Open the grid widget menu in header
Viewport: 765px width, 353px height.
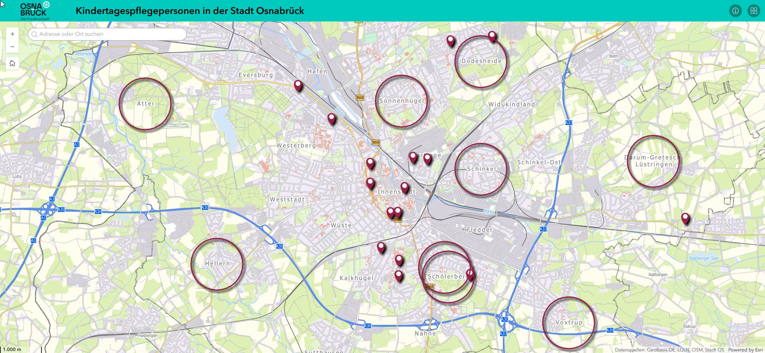click(753, 11)
